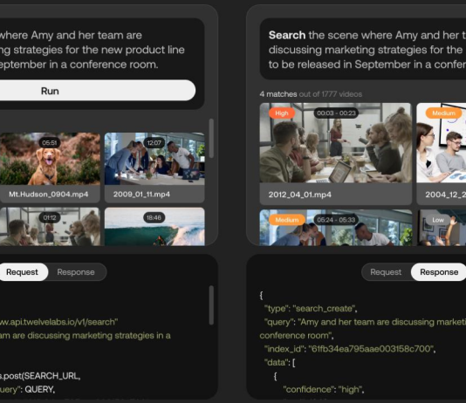Open the 2012_04_01.mp4 search result
This screenshot has height=403, width=466.
(335, 154)
